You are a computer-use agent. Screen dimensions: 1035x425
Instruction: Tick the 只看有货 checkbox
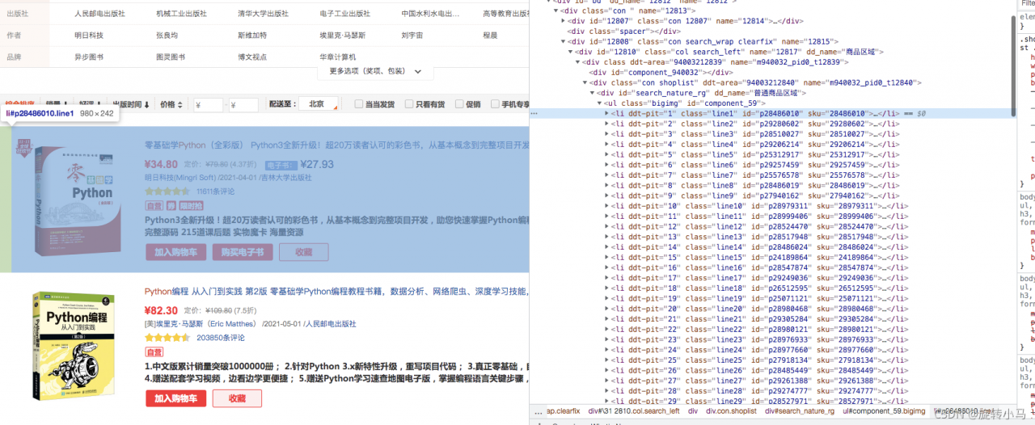point(409,104)
